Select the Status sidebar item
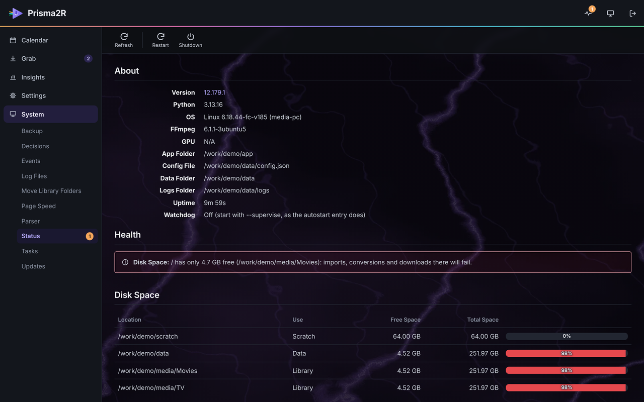Screen dimensions: 644x402 coord(57,236)
